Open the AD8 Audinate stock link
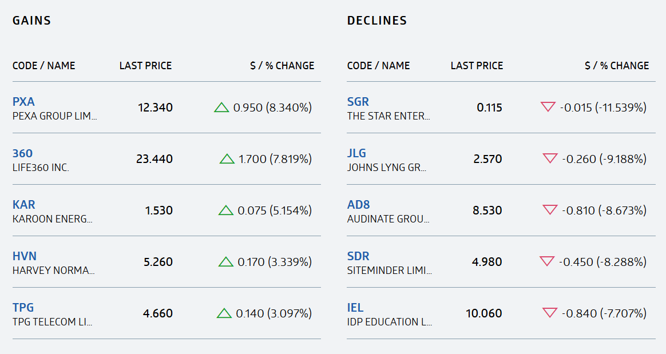Image resolution: width=666 pixels, height=354 pixels. pyautogui.click(x=359, y=205)
